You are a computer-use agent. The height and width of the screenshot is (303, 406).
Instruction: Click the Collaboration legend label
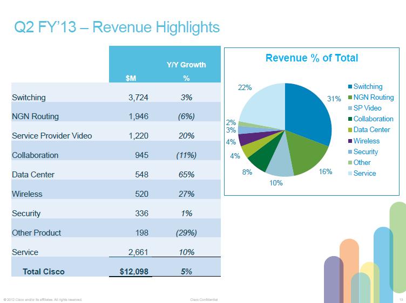(x=373, y=119)
